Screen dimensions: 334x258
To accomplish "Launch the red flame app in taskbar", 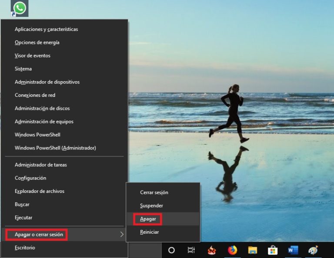I will point(212,250).
